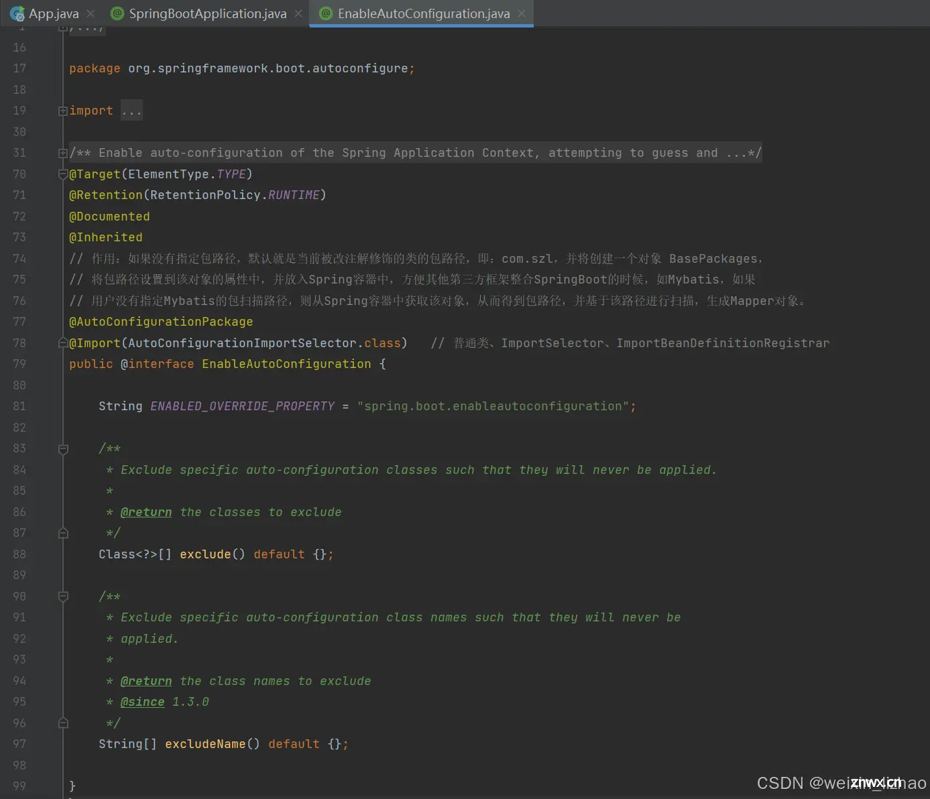Click the SpringBootApplication.java annotation icon
Screen dimensions: 930x799
click(x=117, y=13)
